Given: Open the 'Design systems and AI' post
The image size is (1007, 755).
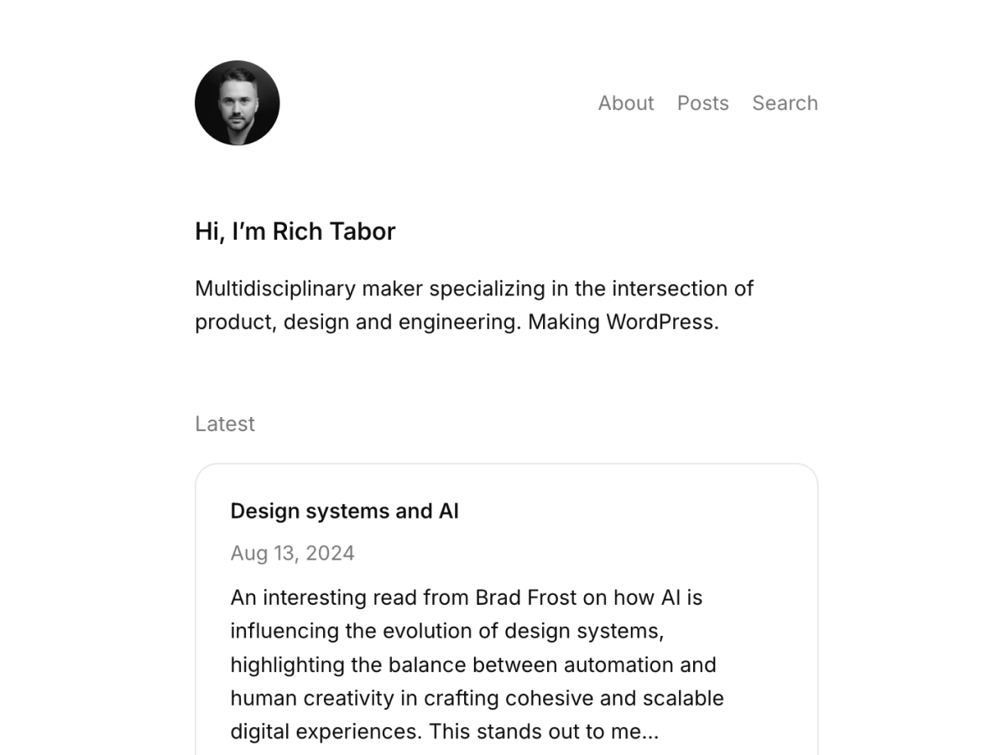Looking at the screenshot, I should (344, 511).
